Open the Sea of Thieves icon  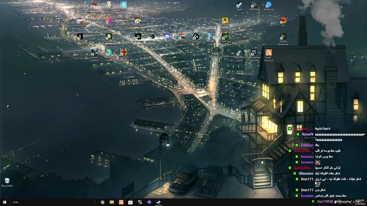(x=109, y=56)
